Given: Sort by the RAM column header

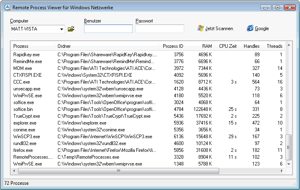Looking at the screenshot, I should pyautogui.click(x=200, y=46).
